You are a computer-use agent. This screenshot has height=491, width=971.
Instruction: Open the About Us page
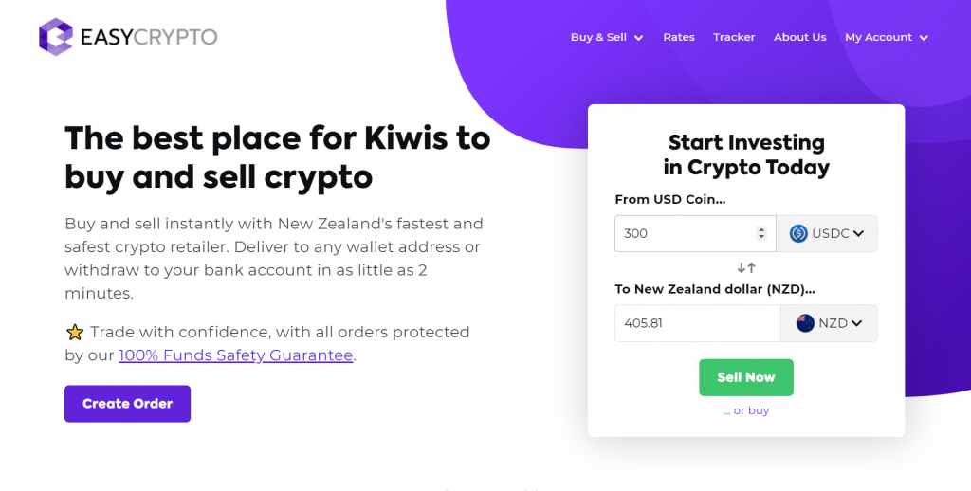pyautogui.click(x=800, y=37)
